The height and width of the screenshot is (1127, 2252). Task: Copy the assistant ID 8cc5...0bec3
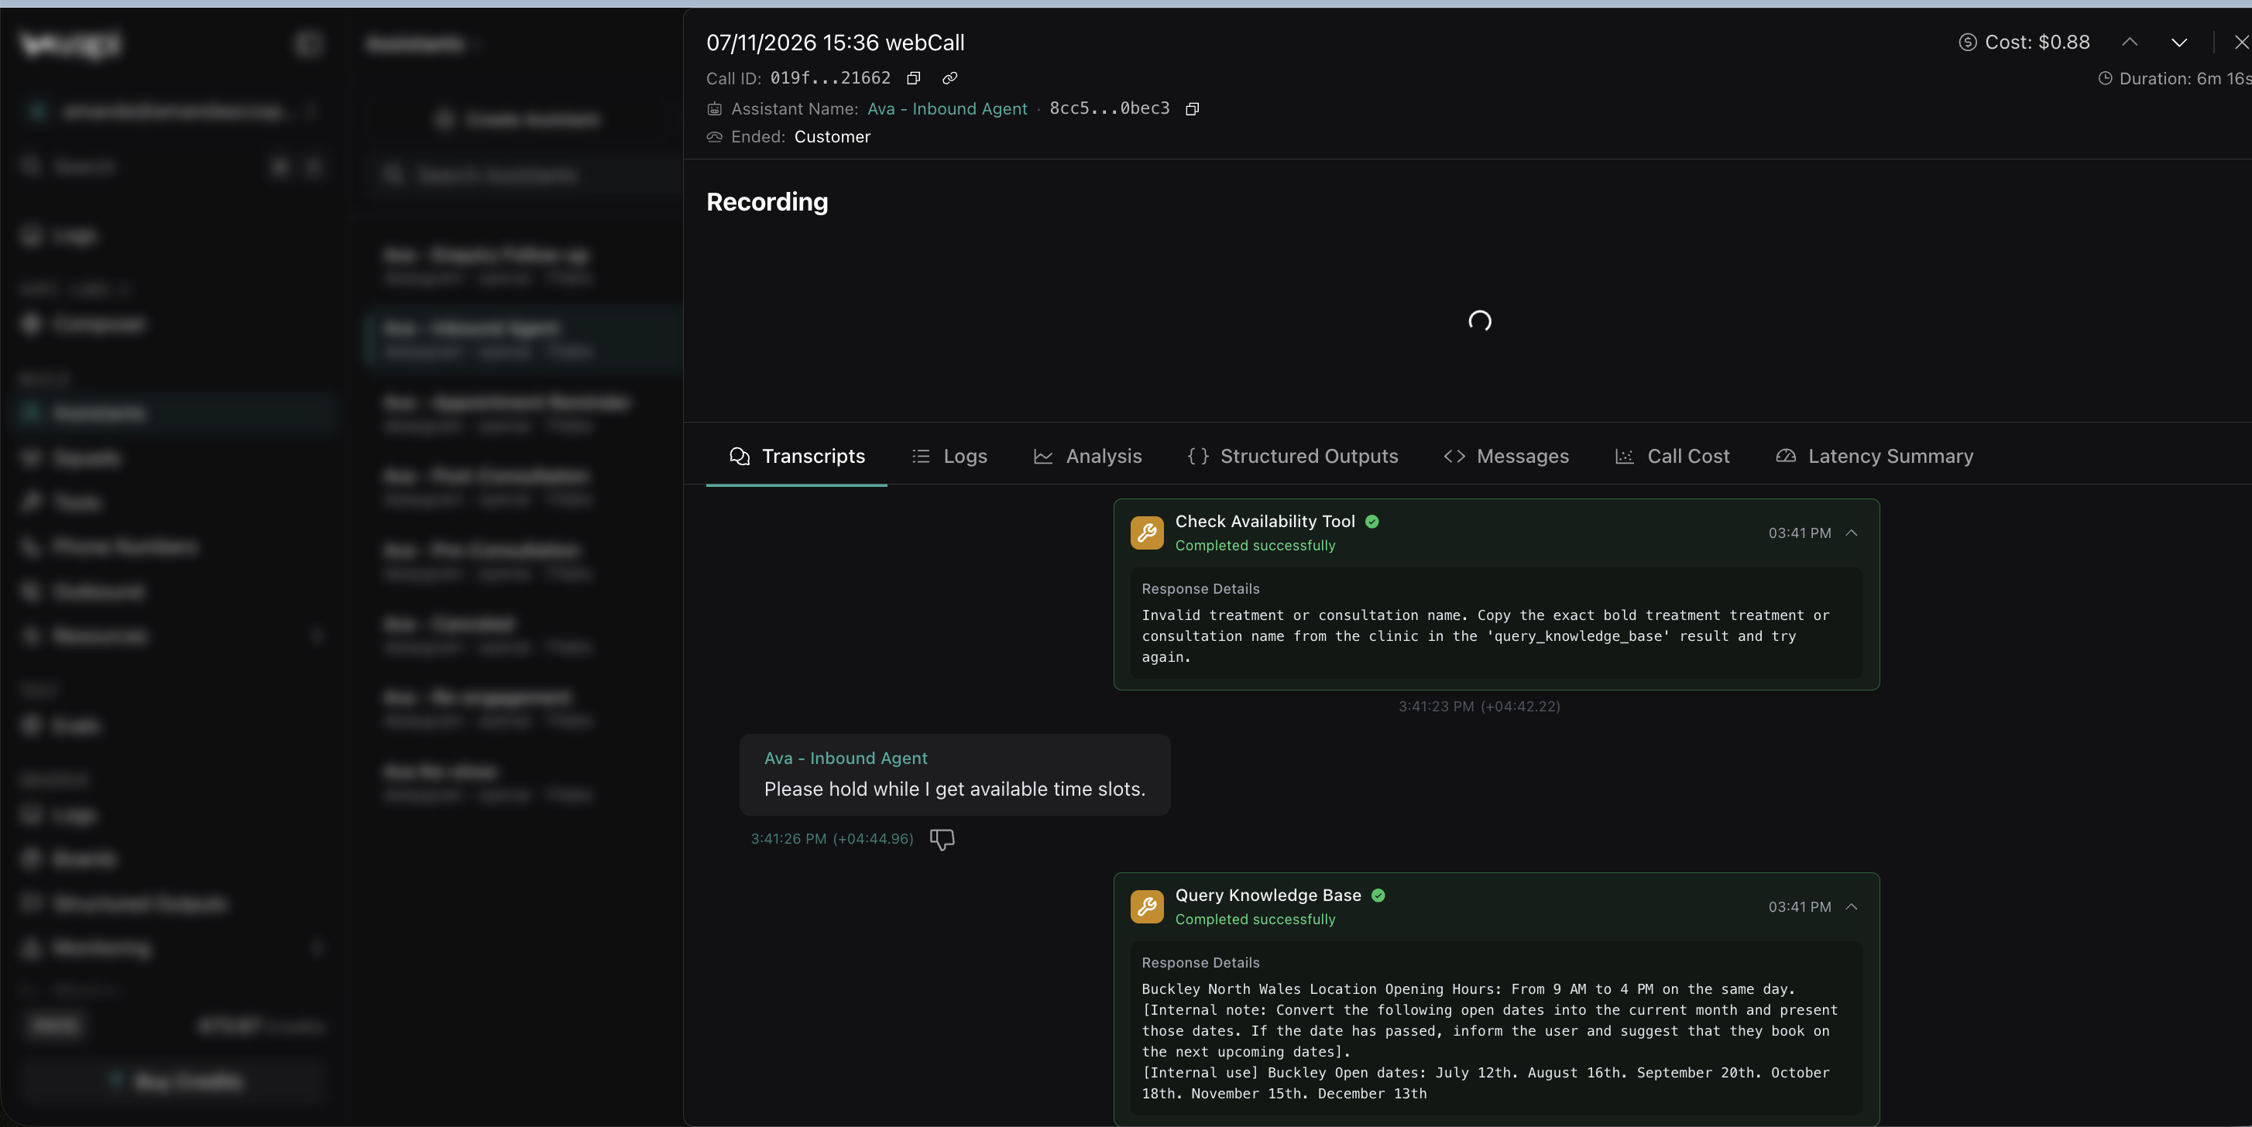[x=1192, y=109]
